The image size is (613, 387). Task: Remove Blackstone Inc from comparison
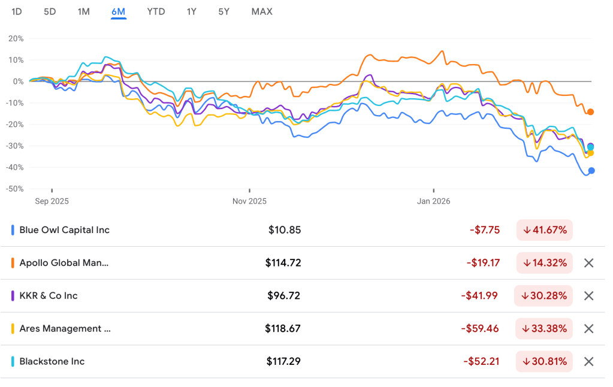click(588, 361)
